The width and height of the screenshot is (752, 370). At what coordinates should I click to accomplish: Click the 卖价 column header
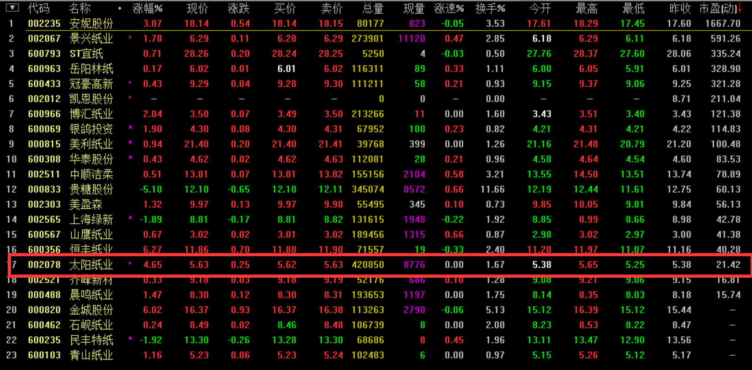332,8
